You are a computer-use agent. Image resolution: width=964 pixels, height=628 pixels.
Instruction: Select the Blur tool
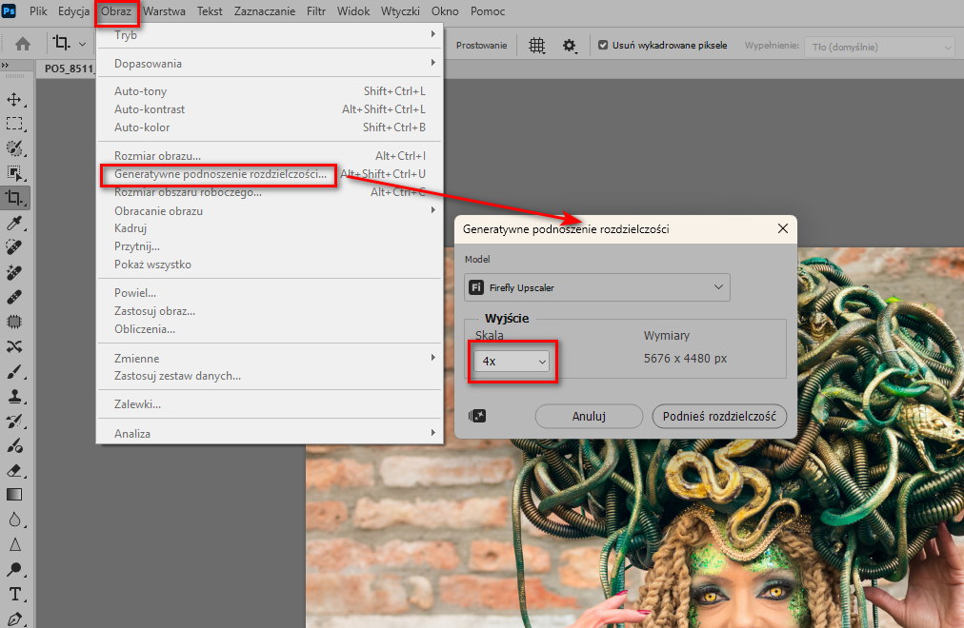[14, 520]
